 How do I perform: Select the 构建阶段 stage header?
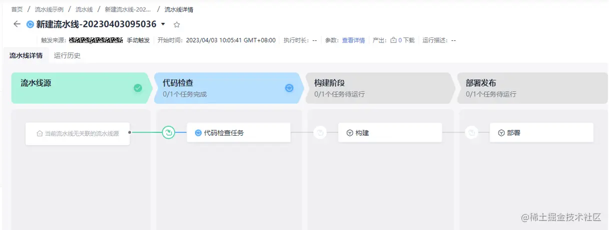point(381,88)
